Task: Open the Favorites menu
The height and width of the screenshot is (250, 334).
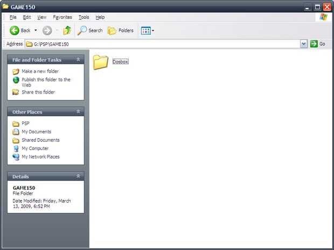Action: [62, 17]
